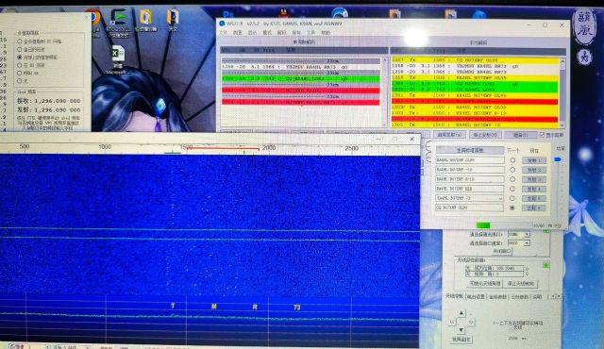
Task: Click the down arrow antenna rotation button
Action: (461, 330)
